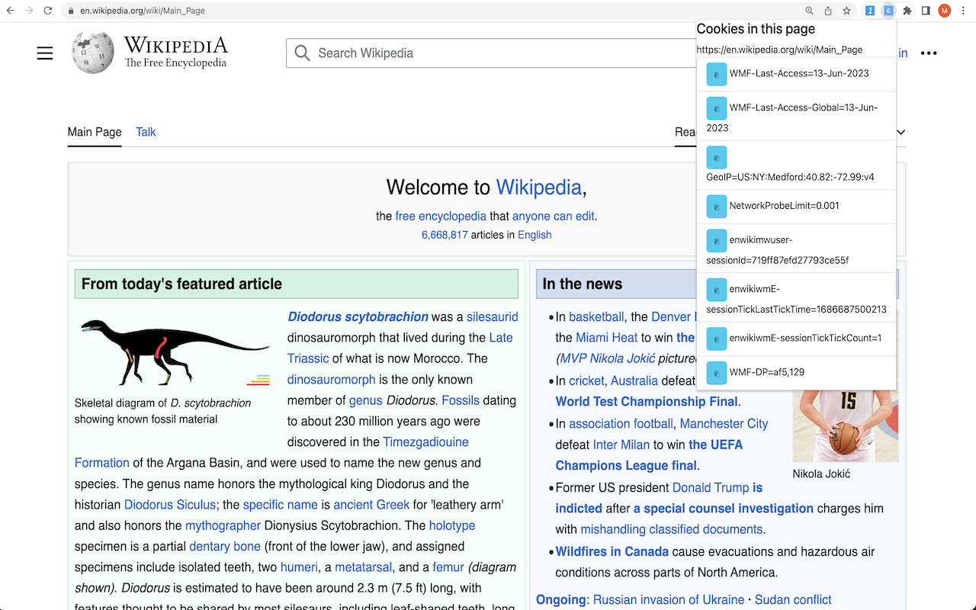Expand the page tools chevron dropdown
The width and height of the screenshot is (976, 610).
(x=901, y=132)
